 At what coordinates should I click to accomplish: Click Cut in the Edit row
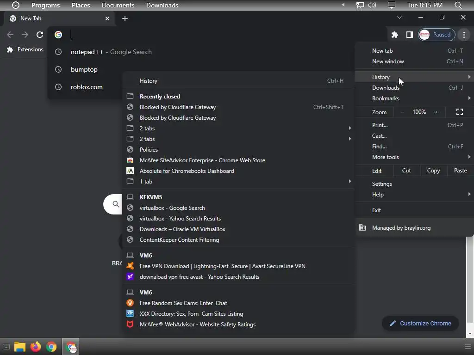coord(406,171)
